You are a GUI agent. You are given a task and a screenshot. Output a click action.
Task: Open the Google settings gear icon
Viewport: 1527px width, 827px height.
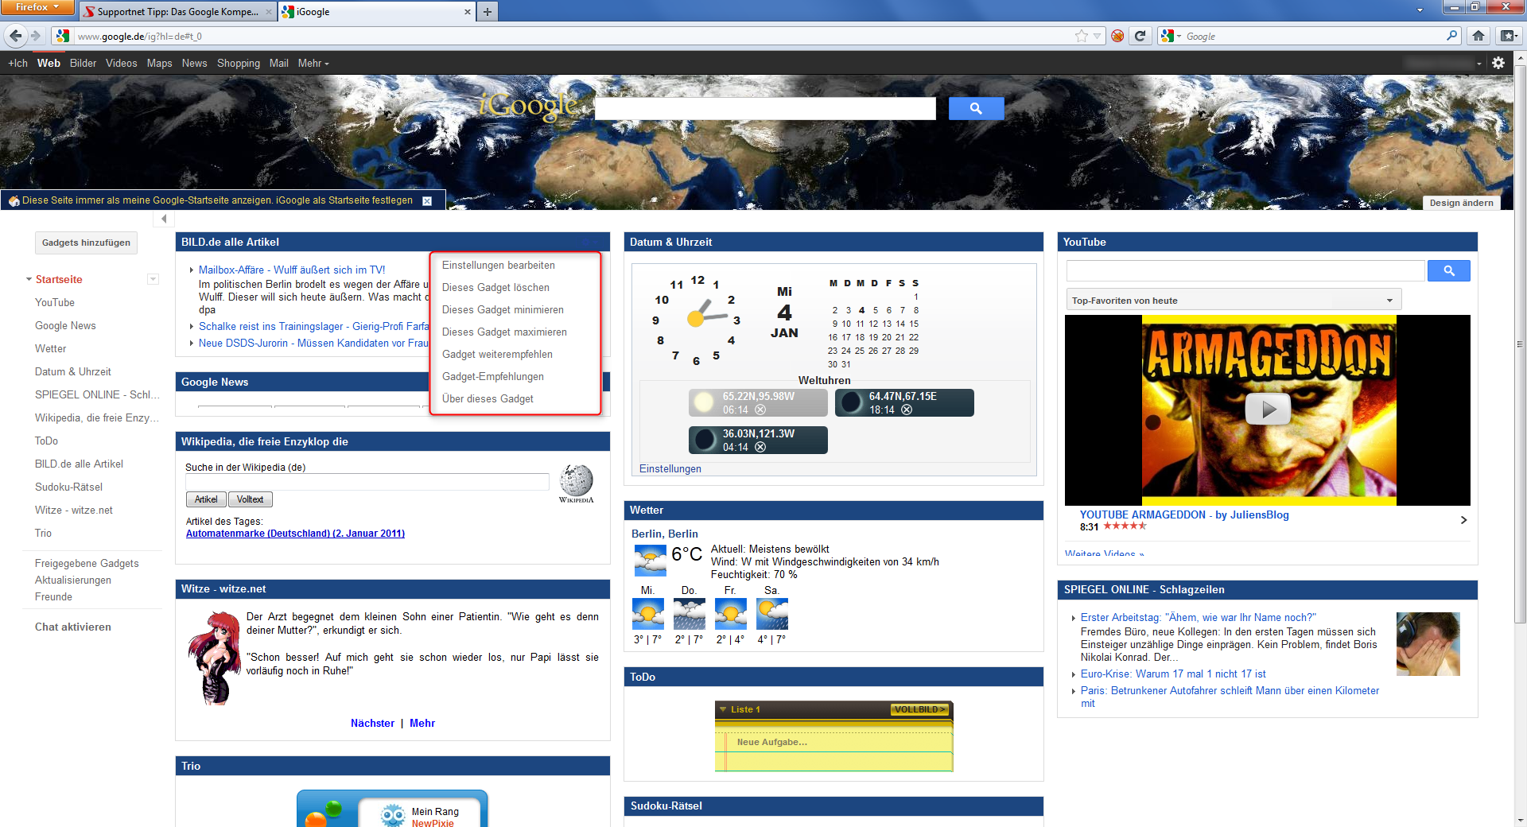tap(1498, 63)
